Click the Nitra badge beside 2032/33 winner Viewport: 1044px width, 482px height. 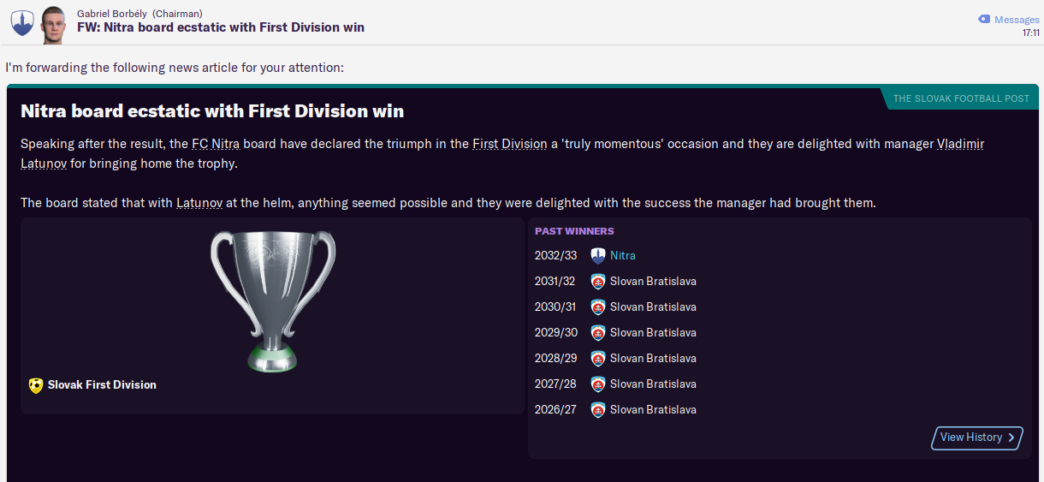coord(598,256)
